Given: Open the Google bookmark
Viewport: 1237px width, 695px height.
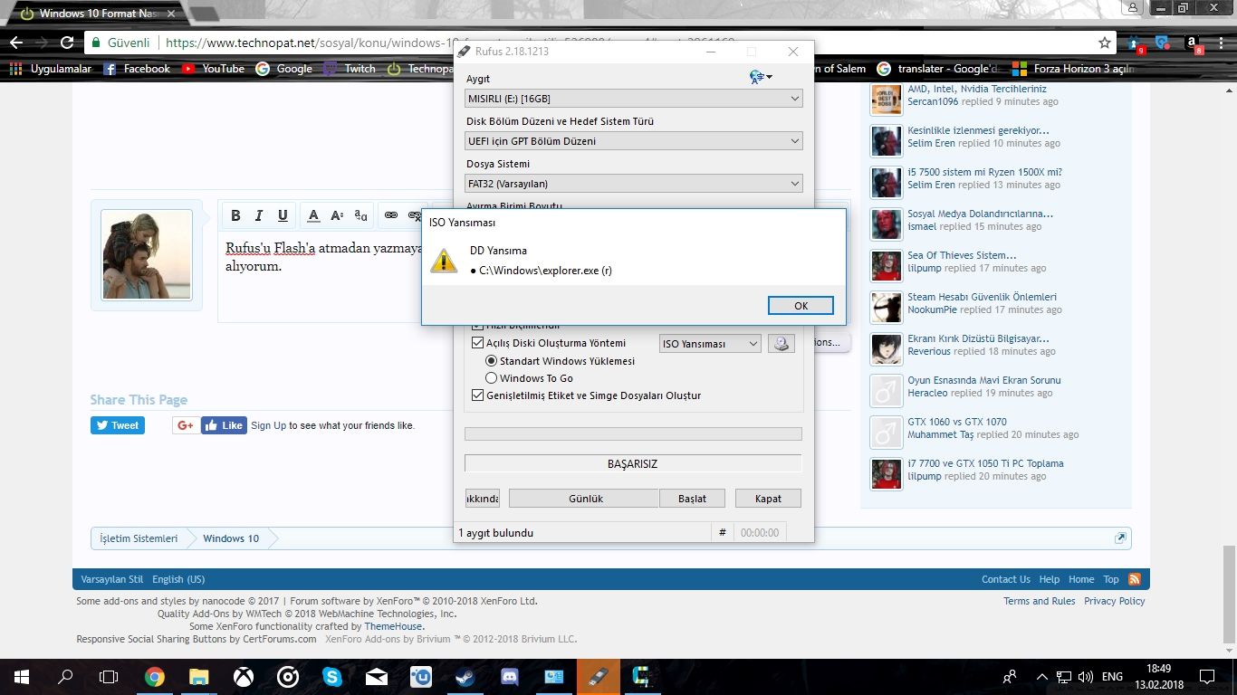Looking at the screenshot, I should coord(283,69).
